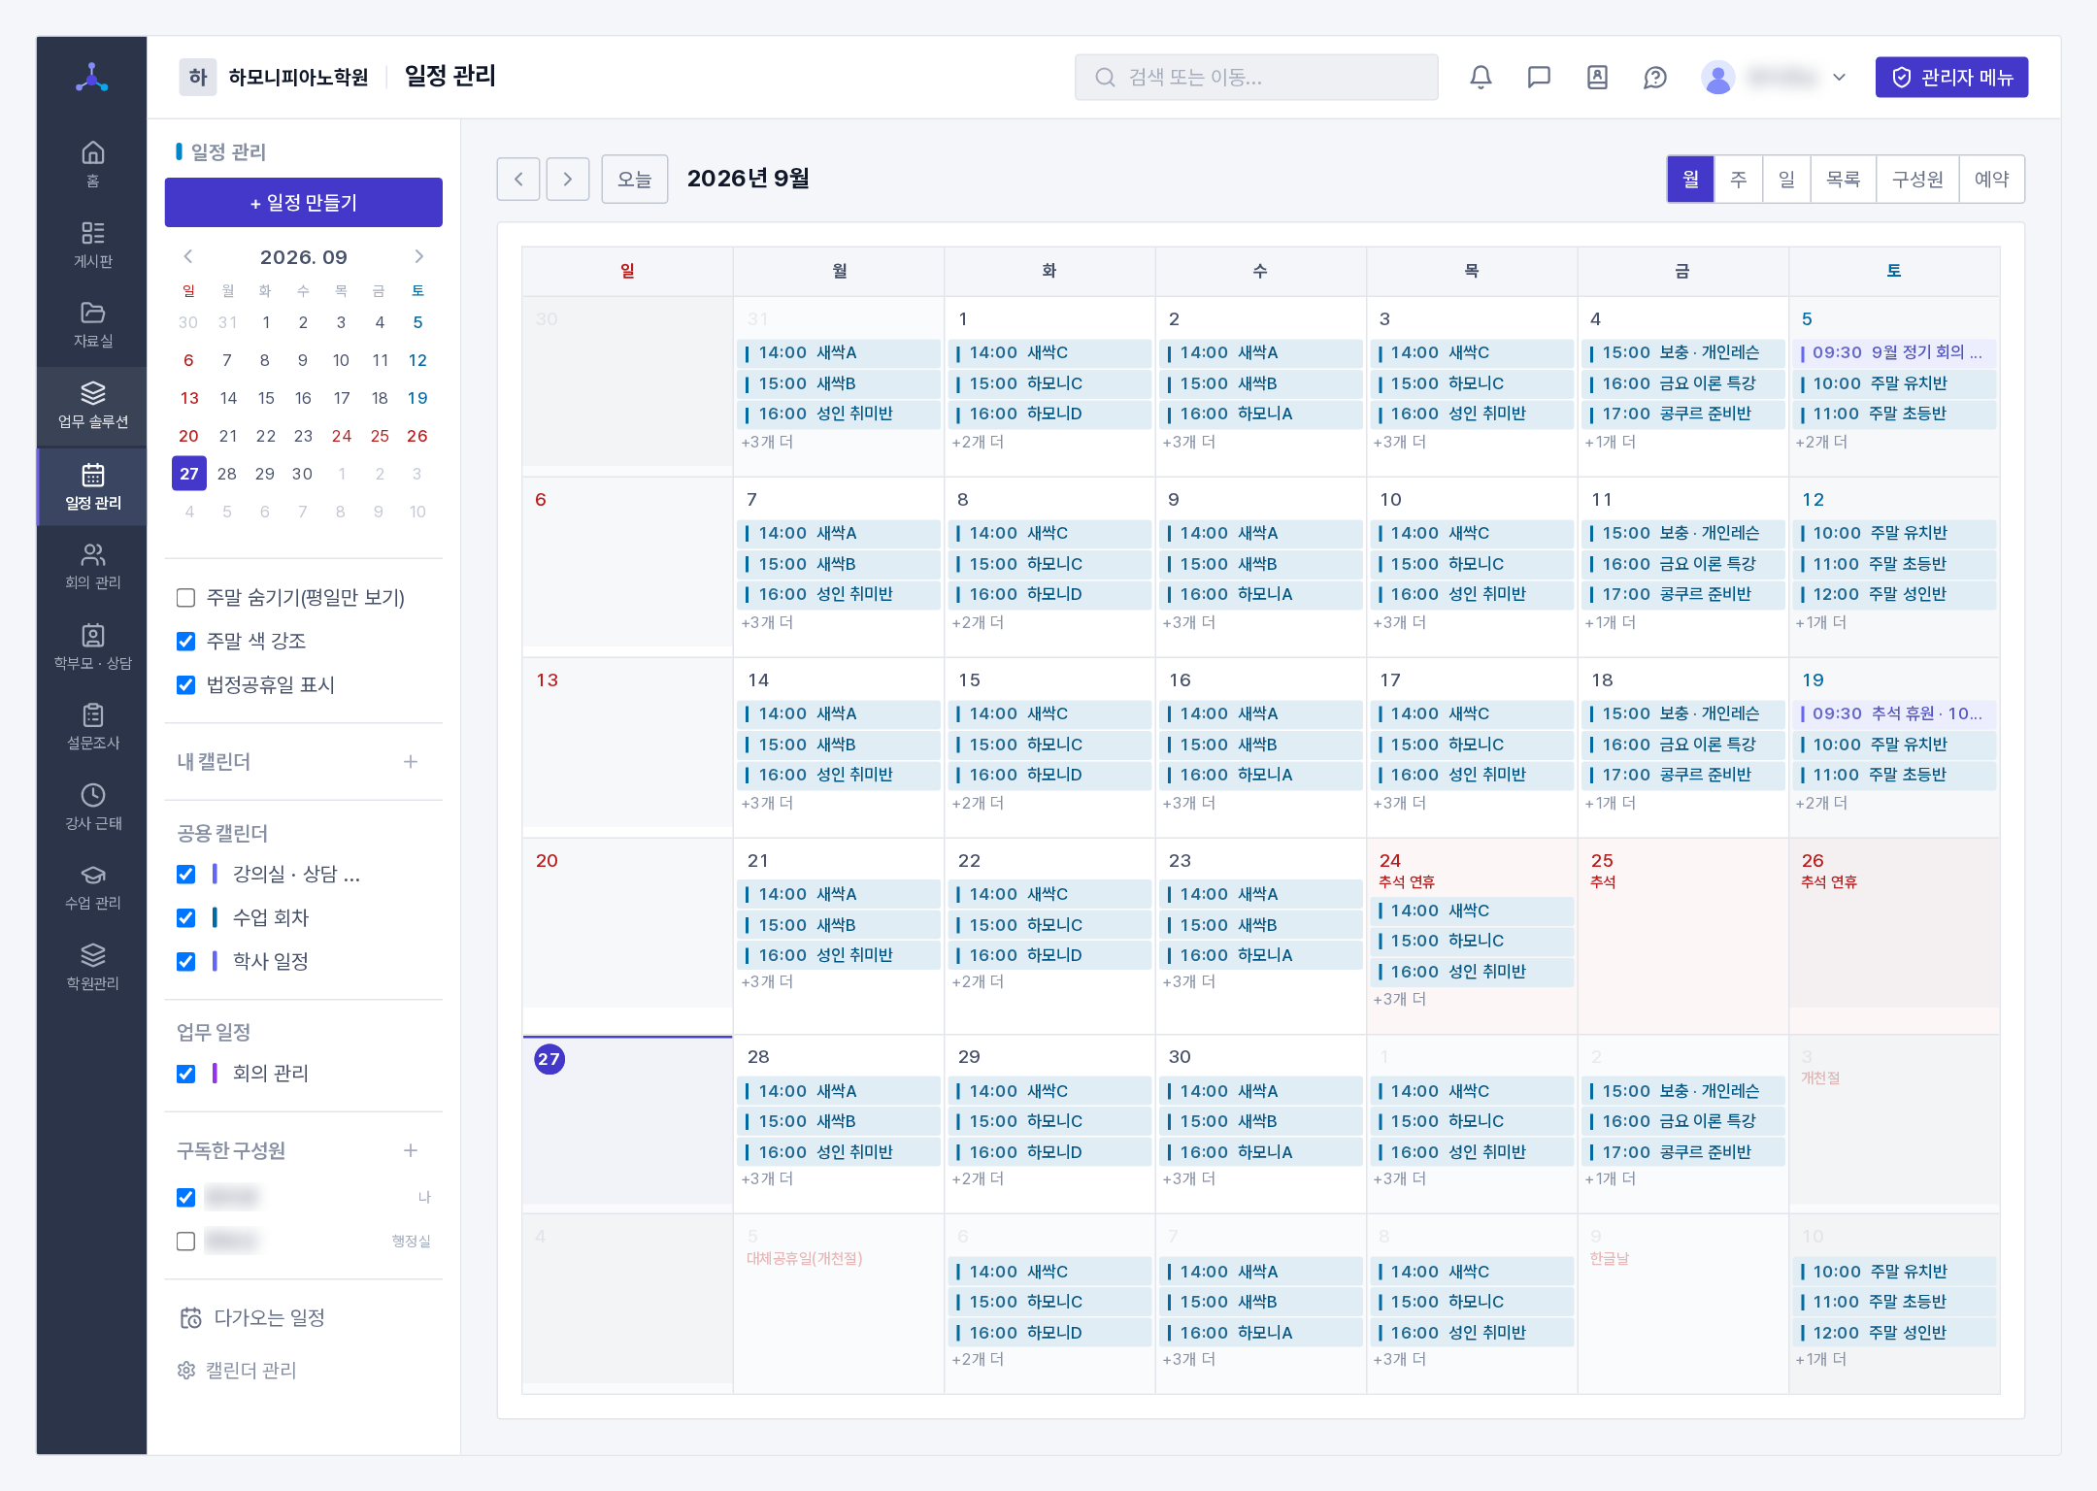Open 다가오는 일정 list
Screen dimensions: 2097x1491
click(252, 1317)
